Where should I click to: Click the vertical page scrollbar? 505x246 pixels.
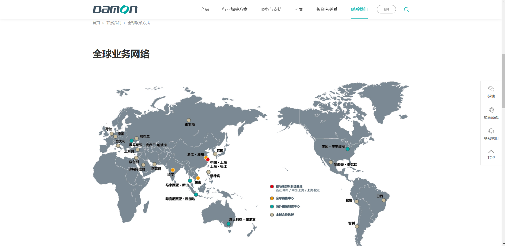503,81
